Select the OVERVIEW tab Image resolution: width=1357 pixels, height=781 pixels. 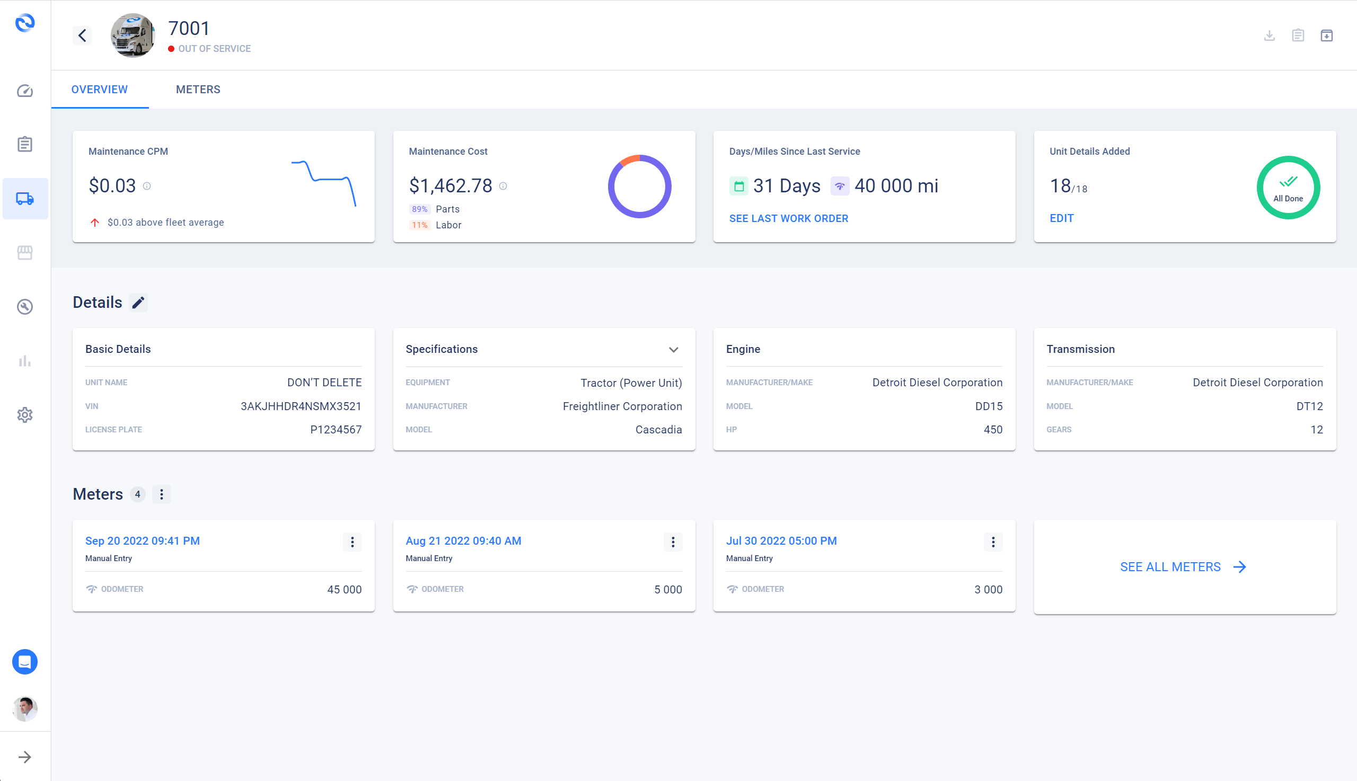coord(100,90)
